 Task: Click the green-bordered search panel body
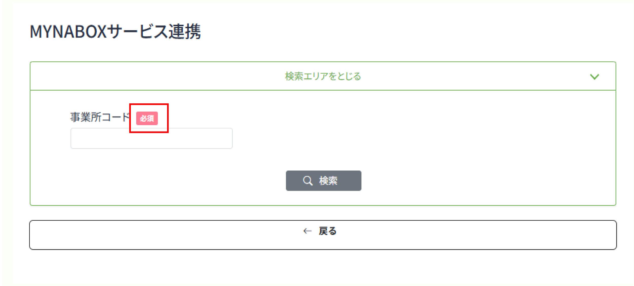click(x=431, y=142)
